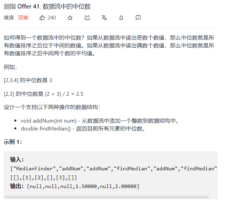226x204 pixels.
Task: Toggle the translation language icon
Action: (104, 18)
